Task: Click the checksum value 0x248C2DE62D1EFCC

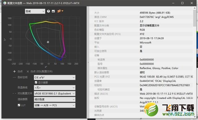Action: (165, 85)
